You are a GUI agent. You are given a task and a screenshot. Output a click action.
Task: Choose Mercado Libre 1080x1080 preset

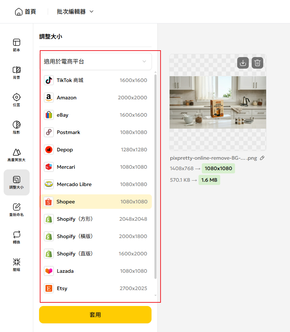tap(96, 184)
